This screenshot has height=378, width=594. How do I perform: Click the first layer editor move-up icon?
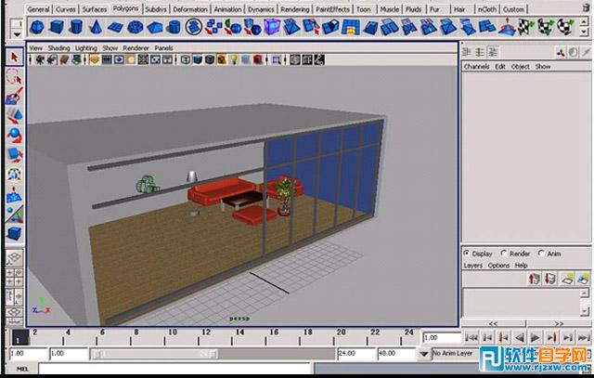coord(535,278)
